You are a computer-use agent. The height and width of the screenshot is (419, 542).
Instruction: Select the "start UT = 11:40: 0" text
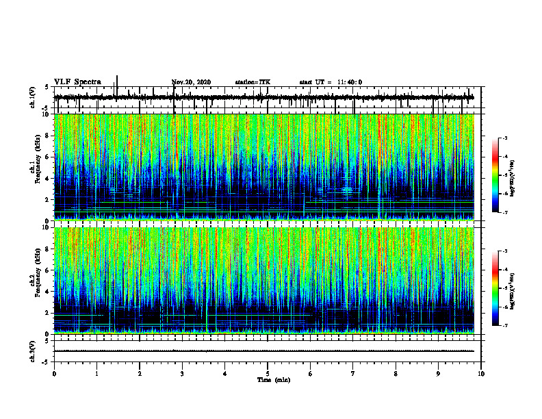click(331, 82)
